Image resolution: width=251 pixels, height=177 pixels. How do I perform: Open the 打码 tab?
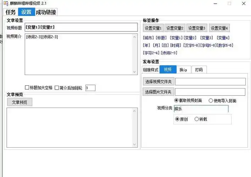click(x=199, y=70)
